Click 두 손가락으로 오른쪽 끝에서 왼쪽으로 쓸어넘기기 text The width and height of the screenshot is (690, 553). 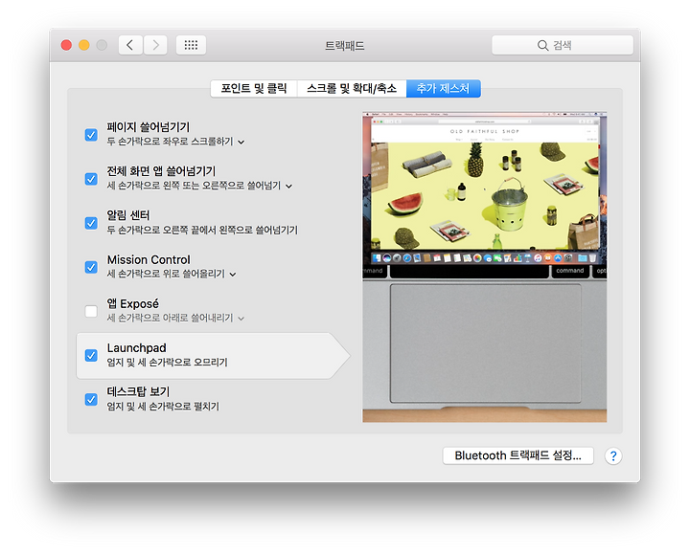[202, 230]
